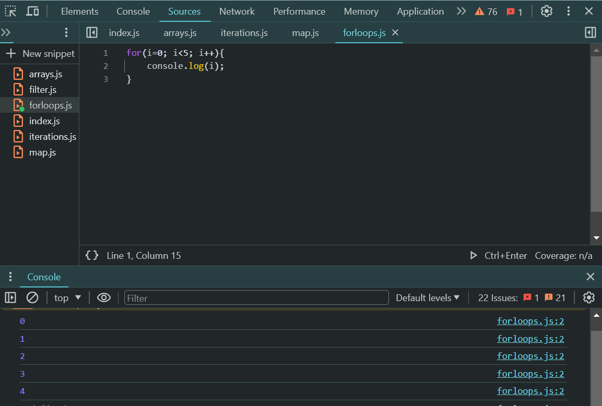Open the map.js editor tab
This screenshot has width=602, height=406.
point(305,32)
